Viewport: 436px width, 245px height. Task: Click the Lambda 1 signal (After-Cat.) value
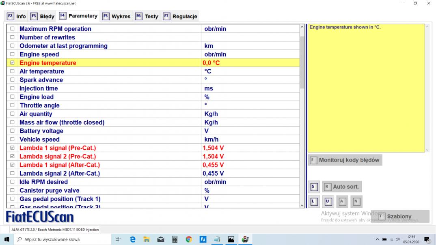[x=213, y=165]
